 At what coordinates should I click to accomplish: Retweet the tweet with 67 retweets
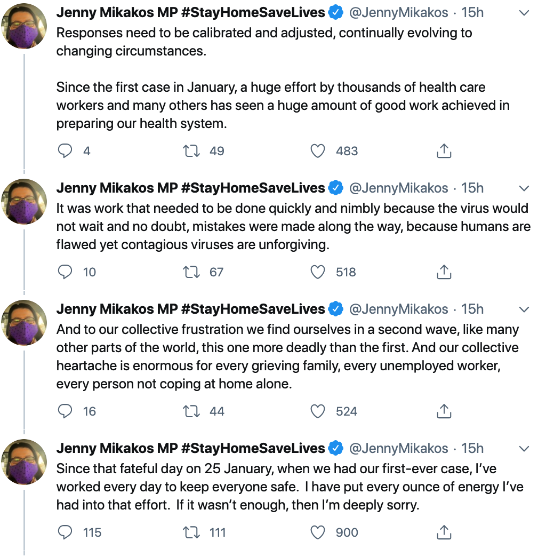tap(191, 273)
